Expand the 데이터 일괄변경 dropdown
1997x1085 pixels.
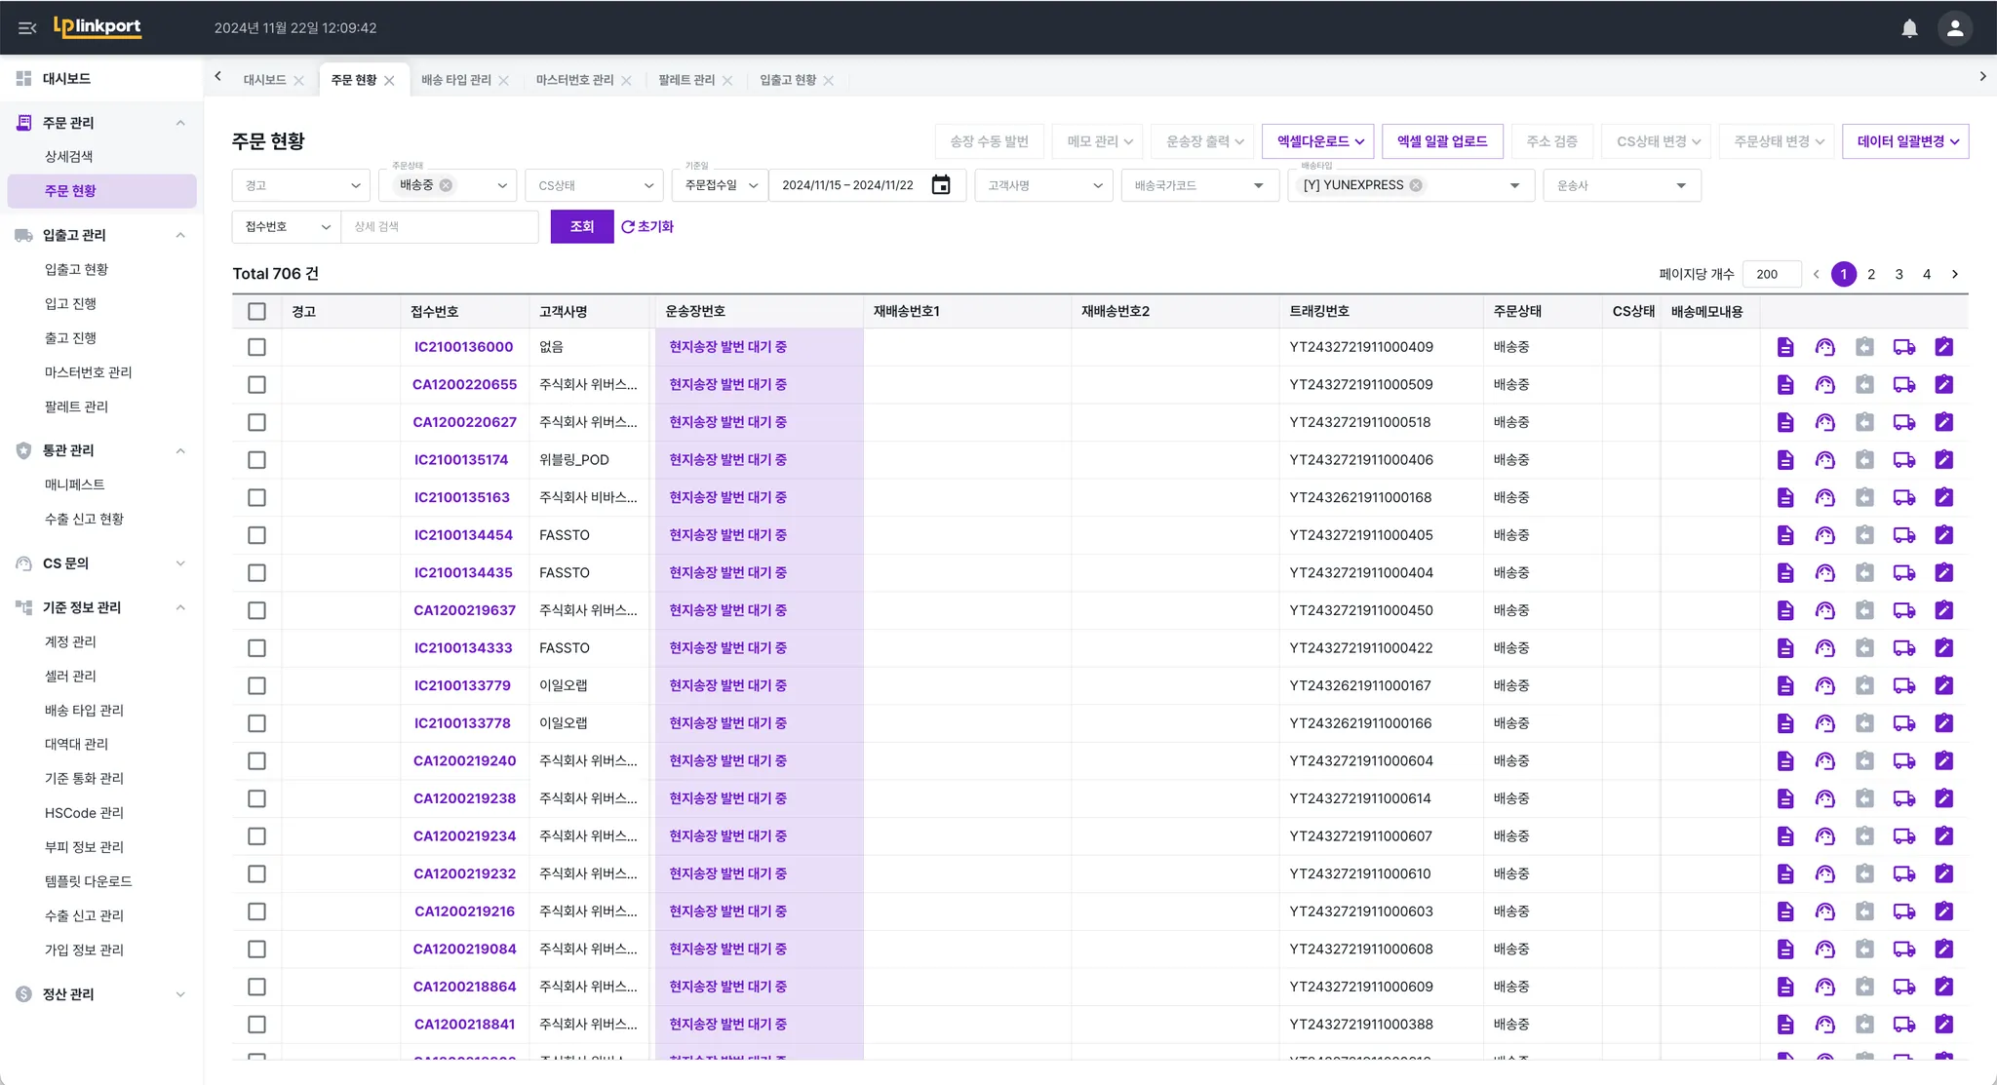click(1905, 141)
